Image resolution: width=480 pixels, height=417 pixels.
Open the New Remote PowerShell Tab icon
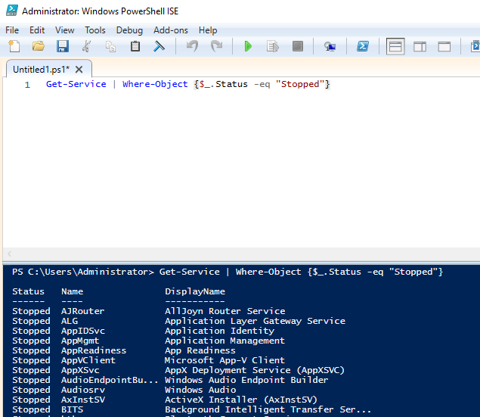(x=330, y=47)
